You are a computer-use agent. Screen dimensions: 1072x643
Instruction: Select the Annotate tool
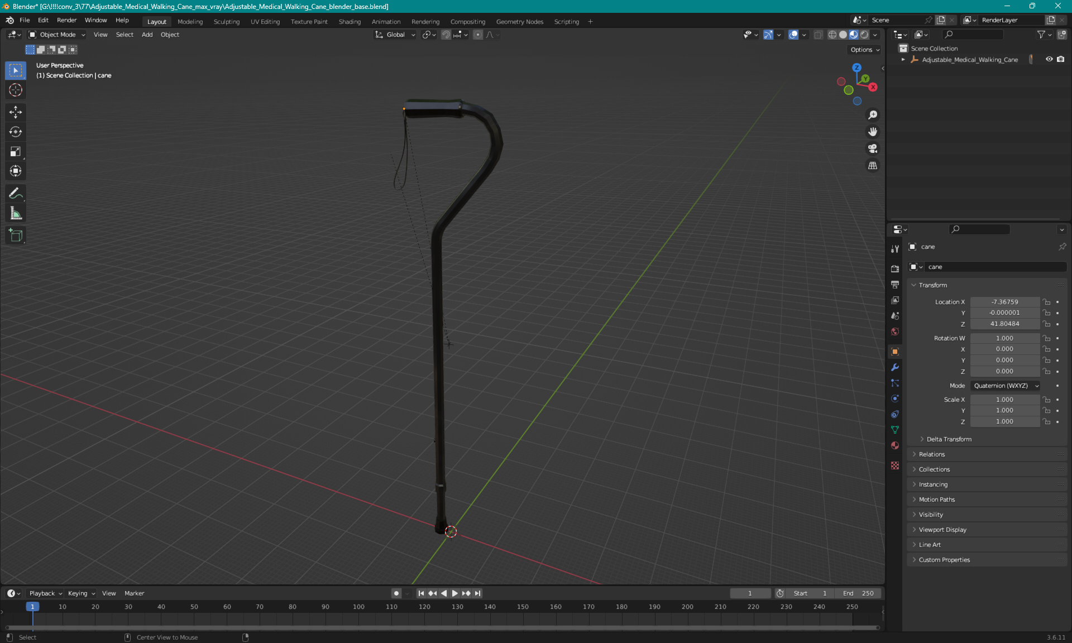pyautogui.click(x=16, y=194)
